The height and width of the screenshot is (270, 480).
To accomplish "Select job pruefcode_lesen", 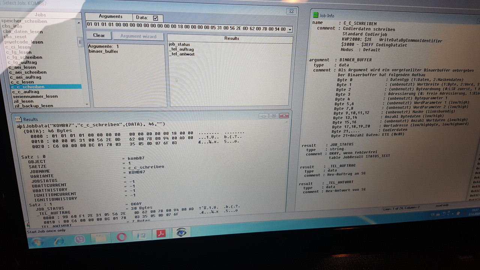I will [x=24, y=42].
